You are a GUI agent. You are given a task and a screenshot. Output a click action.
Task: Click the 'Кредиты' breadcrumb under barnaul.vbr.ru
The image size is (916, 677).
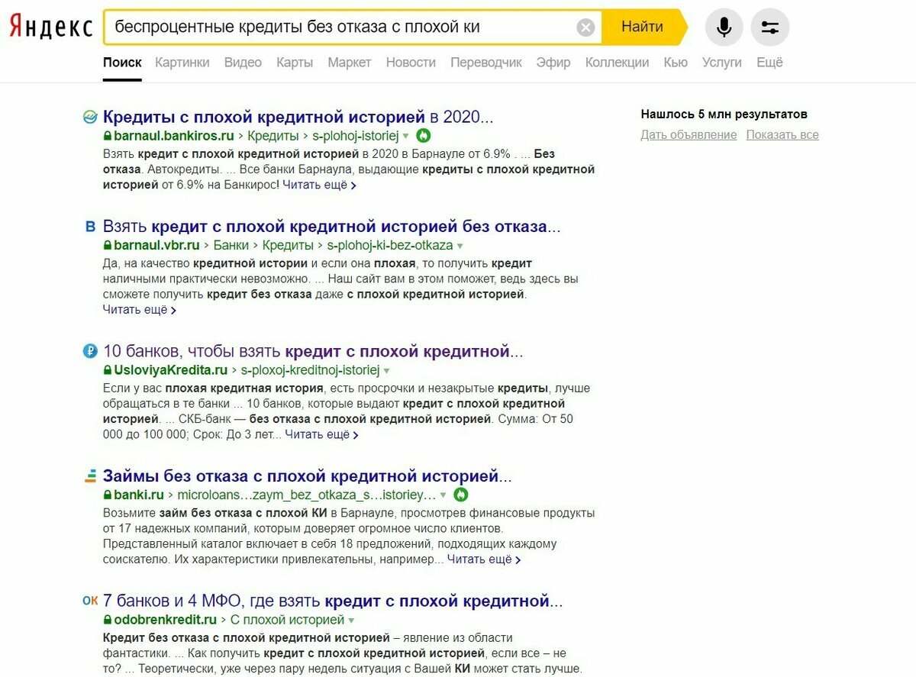(289, 246)
